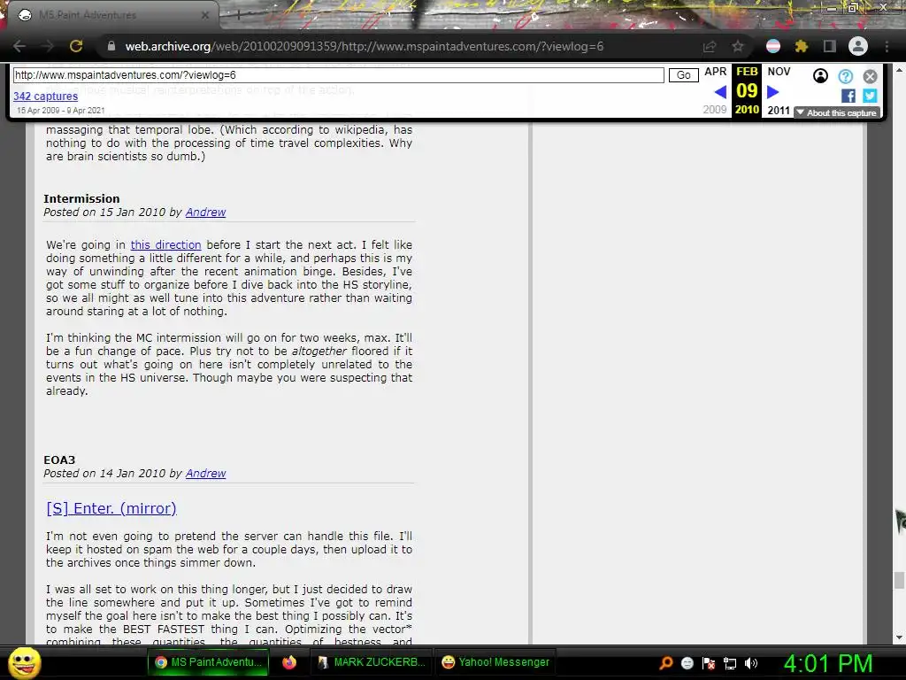
Task: Open a new browser tab
Action: [x=238, y=15]
